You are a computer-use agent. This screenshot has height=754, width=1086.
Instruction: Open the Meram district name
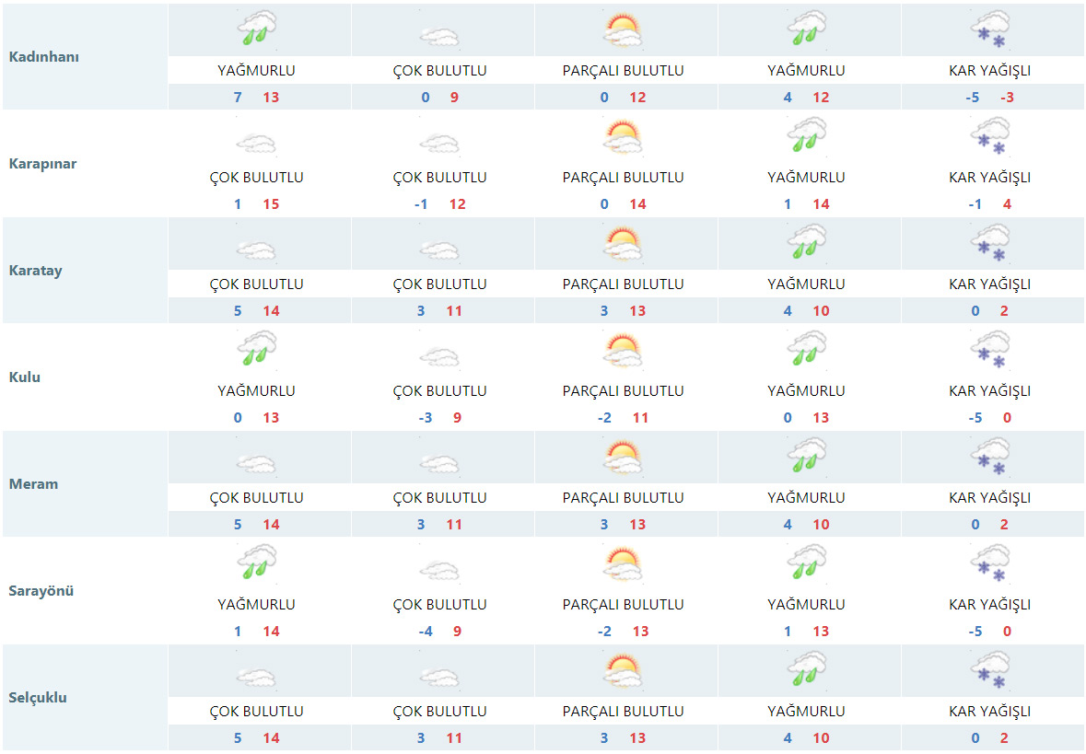tap(33, 484)
